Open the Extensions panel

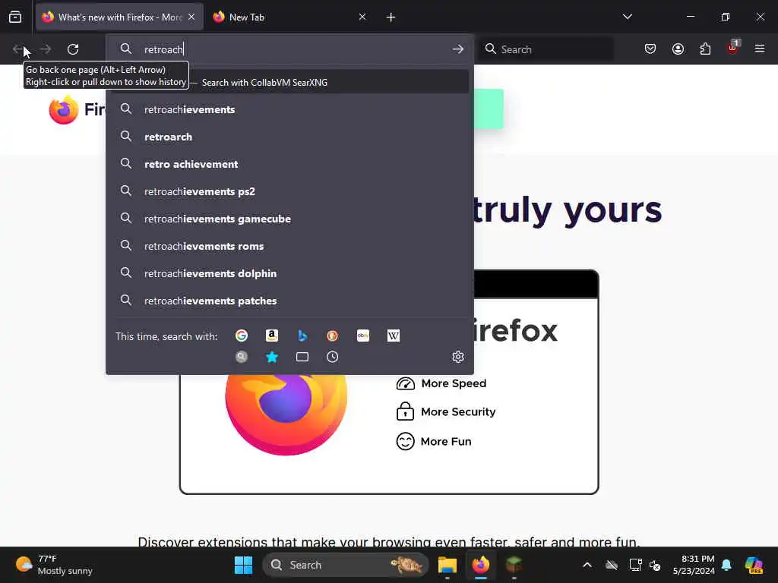pos(705,49)
